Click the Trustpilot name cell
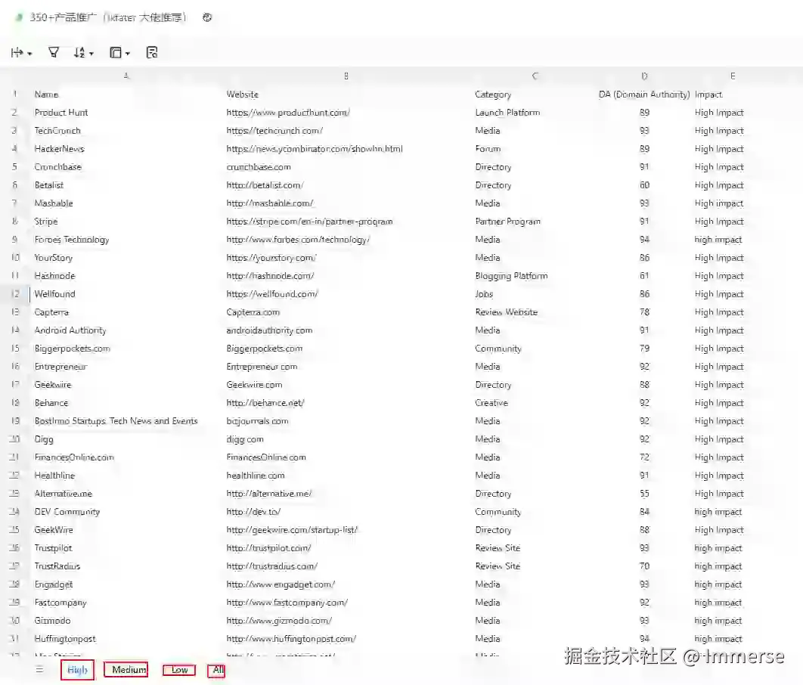 [x=53, y=548]
